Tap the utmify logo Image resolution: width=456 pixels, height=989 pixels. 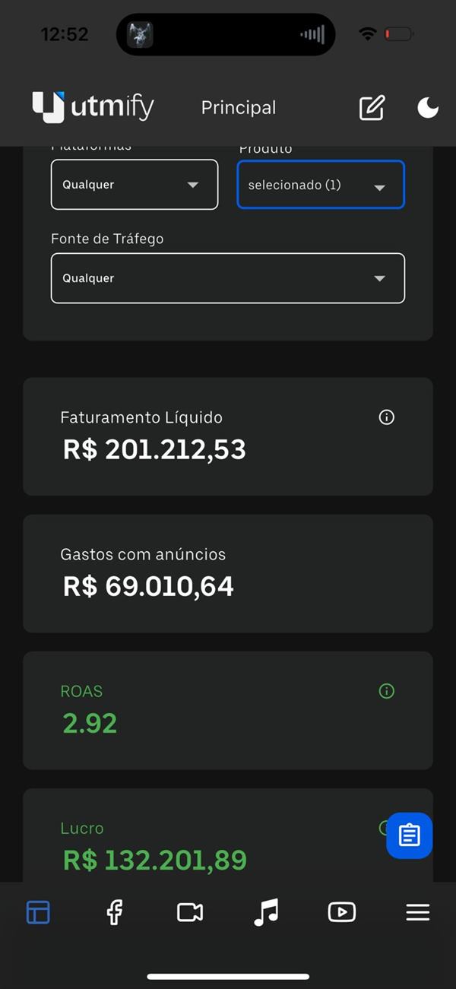(x=92, y=107)
